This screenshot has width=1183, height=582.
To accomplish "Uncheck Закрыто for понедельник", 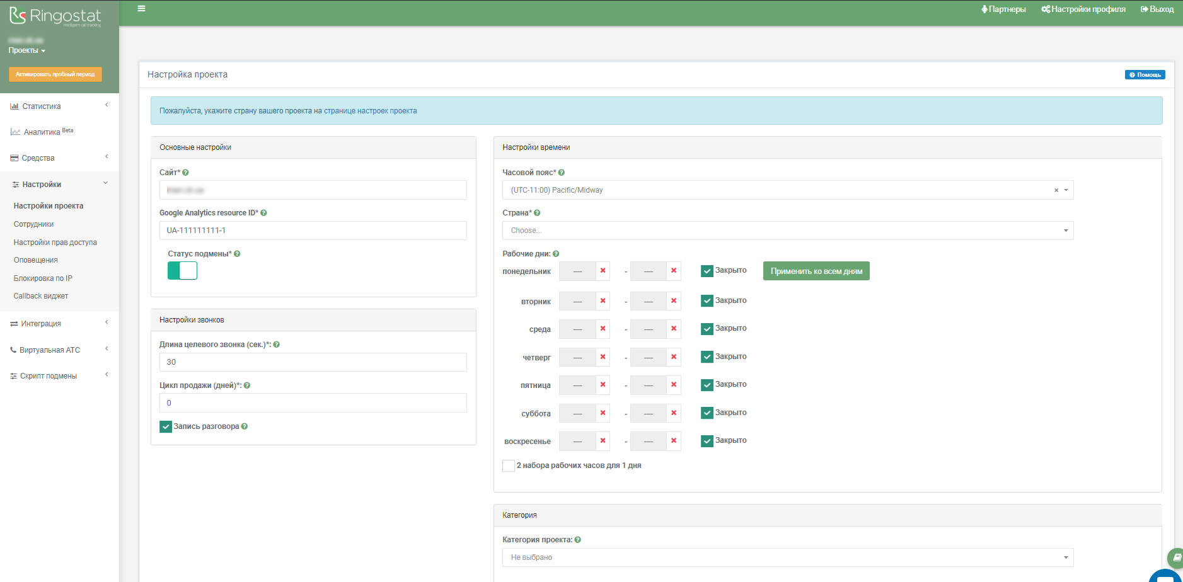I will 707,271.
